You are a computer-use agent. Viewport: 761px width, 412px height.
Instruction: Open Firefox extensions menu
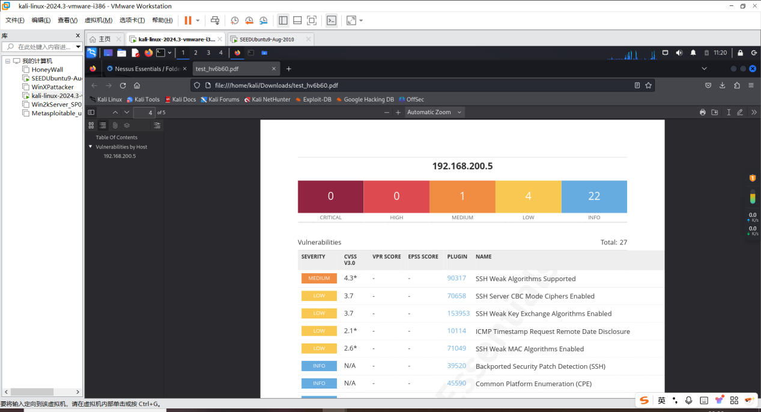pos(737,85)
